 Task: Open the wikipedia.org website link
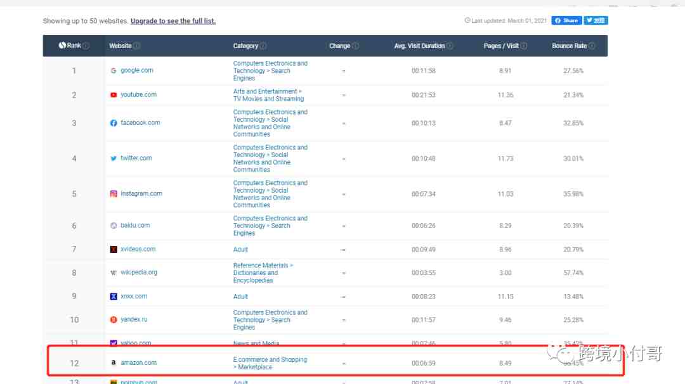(139, 272)
